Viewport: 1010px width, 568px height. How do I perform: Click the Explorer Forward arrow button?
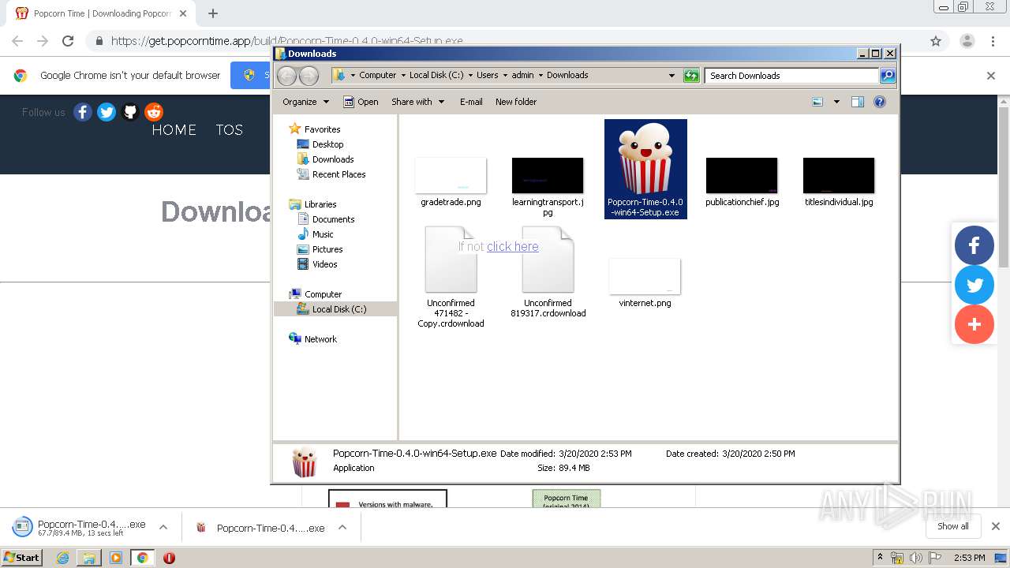[x=309, y=76]
